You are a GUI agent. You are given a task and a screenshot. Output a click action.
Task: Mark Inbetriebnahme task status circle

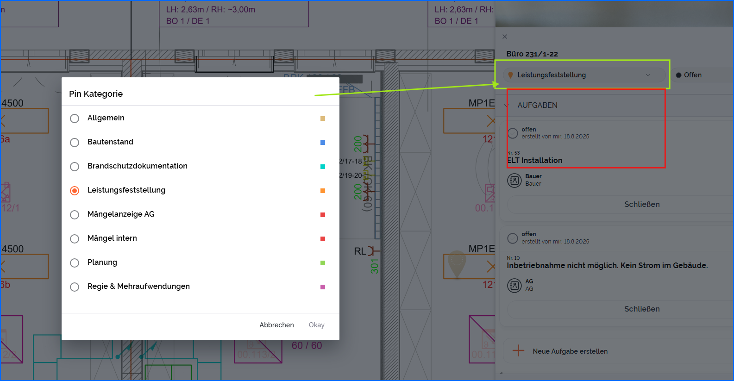513,238
